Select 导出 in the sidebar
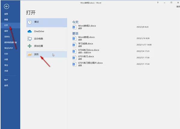This screenshot has height=129, width=180. 10,65
